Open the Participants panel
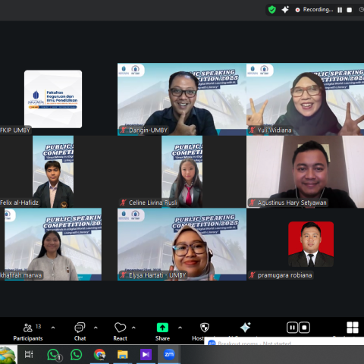364x364 pixels. (x=28, y=332)
